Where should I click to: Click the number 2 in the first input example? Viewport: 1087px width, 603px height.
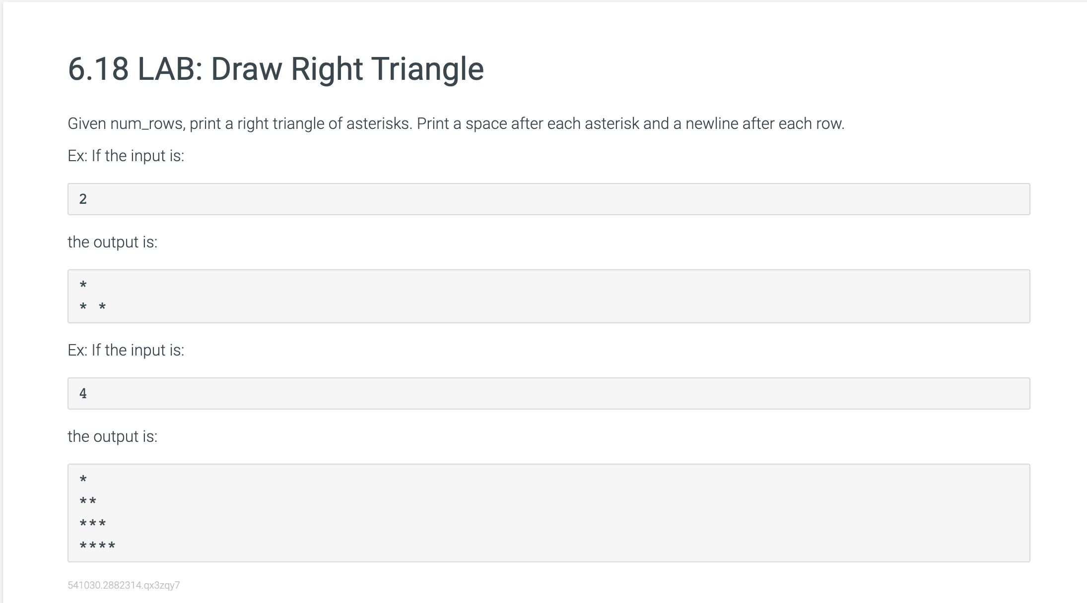pos(83,199)
